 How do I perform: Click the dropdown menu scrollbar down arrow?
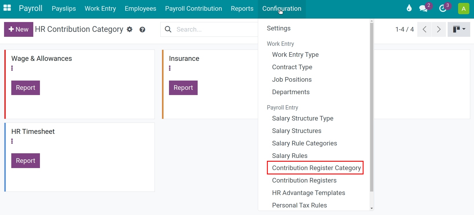372,208
